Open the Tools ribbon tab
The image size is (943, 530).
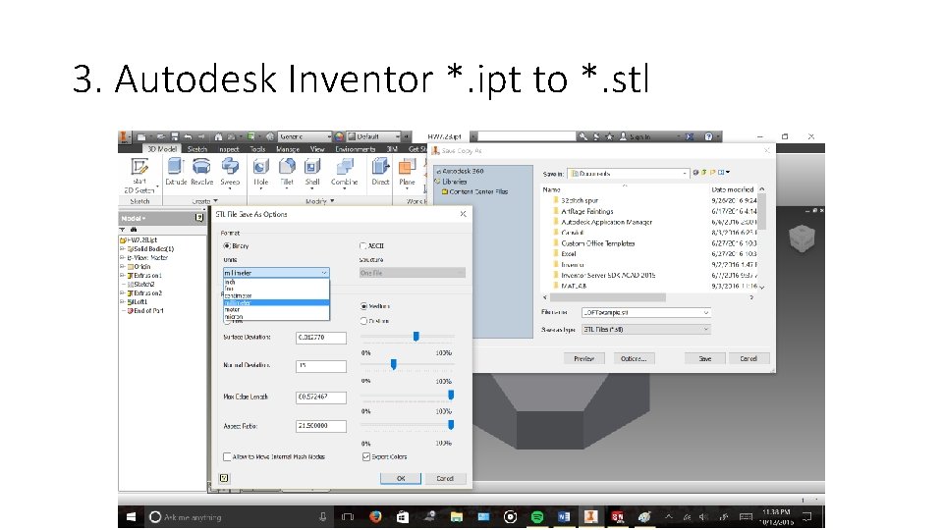[257, 149]
